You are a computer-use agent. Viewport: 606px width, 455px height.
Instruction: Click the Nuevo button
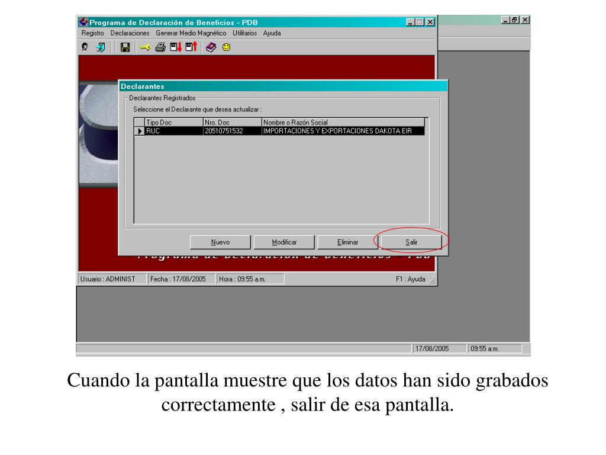220,242
